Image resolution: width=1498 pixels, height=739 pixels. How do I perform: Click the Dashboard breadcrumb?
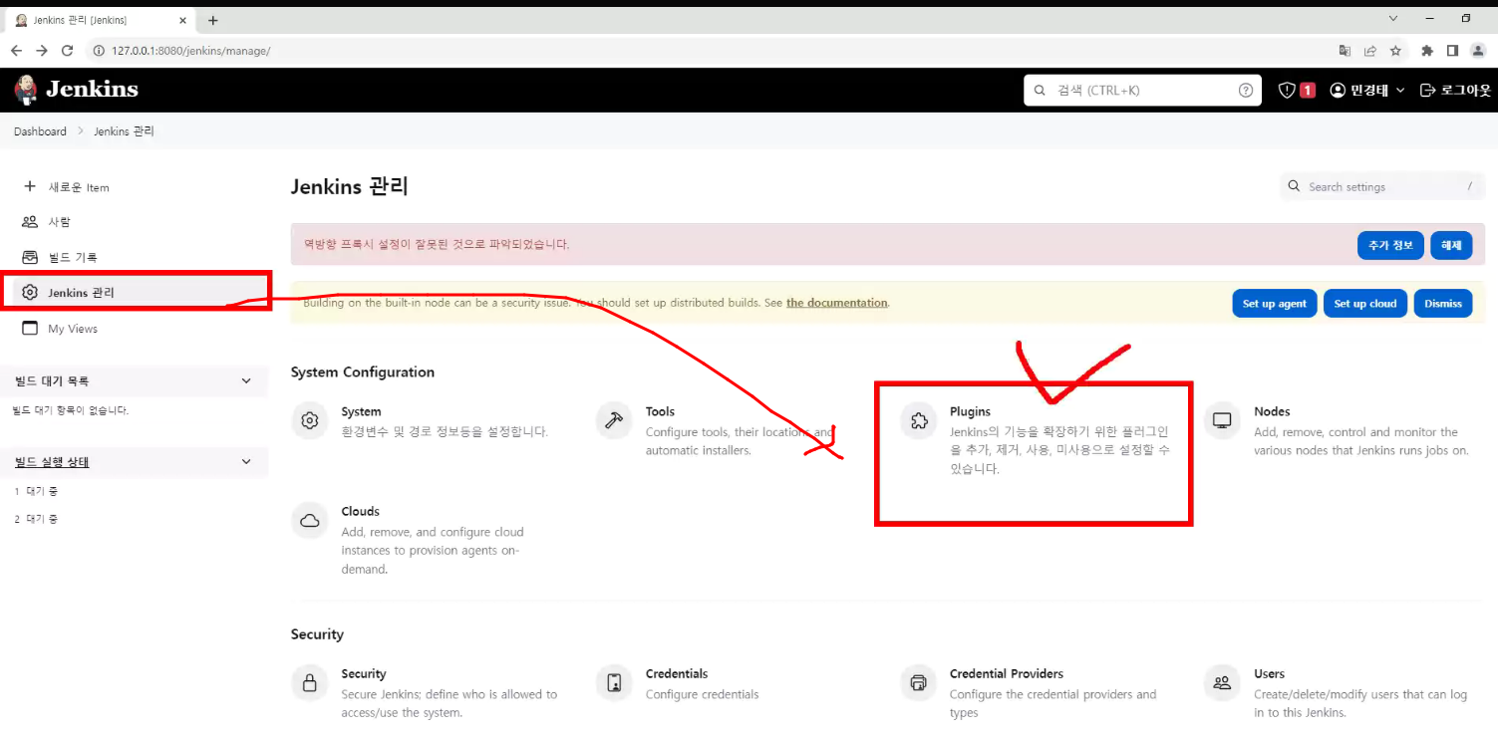[40, 131]
